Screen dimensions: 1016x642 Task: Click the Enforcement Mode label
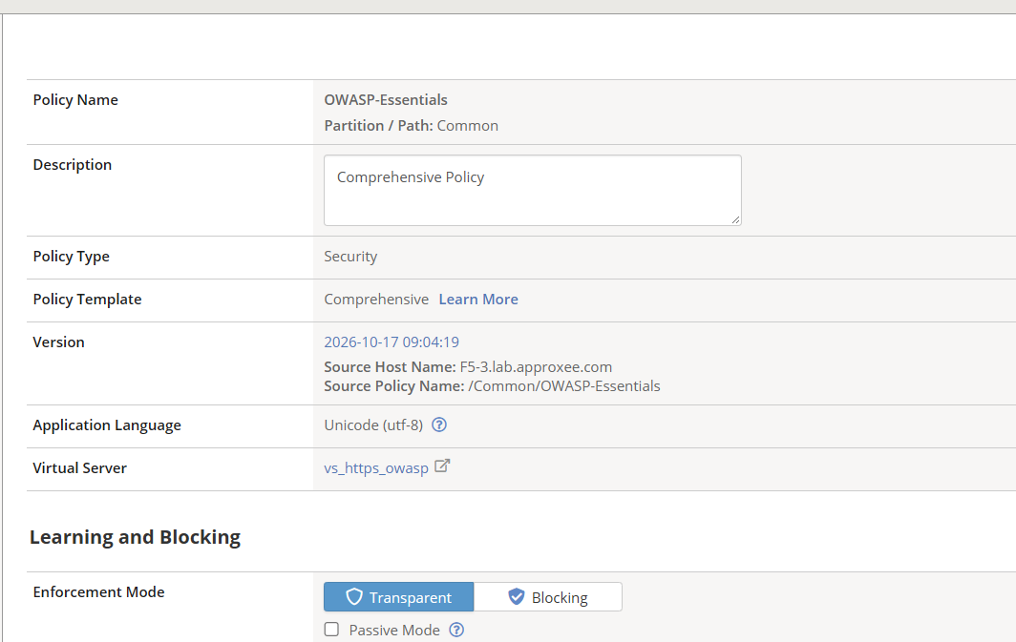98,591
